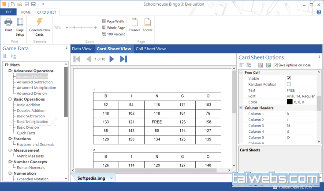Set zoom to Page Width
The height and width of the screenshot is (191, 324).
(x=113, y=21)
